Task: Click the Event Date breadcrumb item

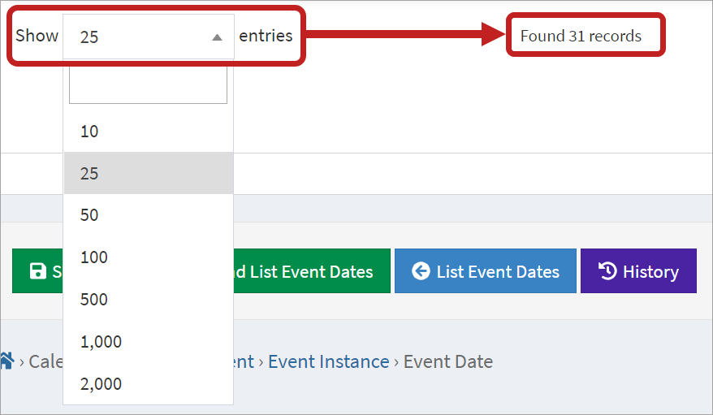Action: [447, 361]
